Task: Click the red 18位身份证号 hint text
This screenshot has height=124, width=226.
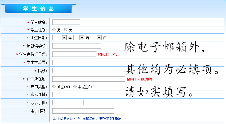Action: [x=107, y=54]
